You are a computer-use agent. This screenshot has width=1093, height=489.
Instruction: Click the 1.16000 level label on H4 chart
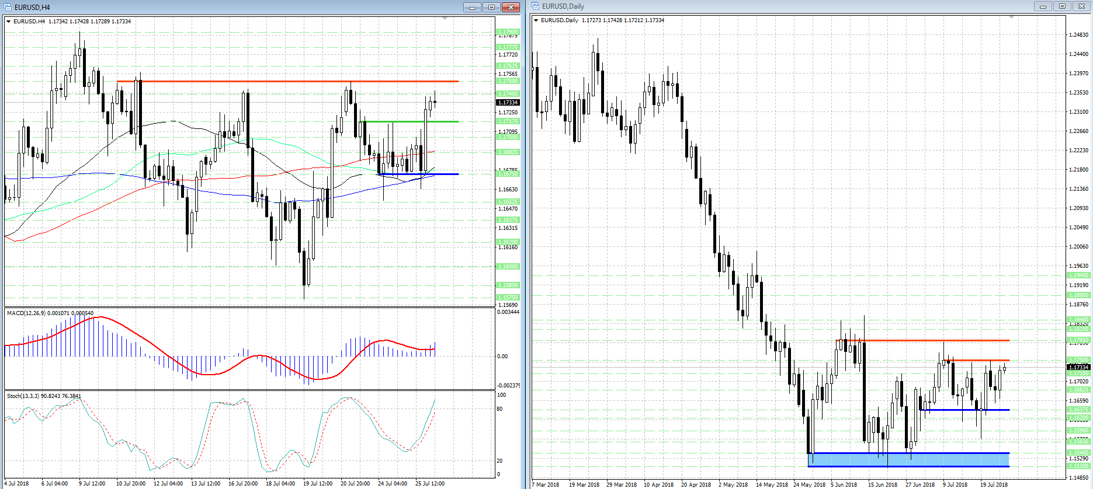(508, 267)
